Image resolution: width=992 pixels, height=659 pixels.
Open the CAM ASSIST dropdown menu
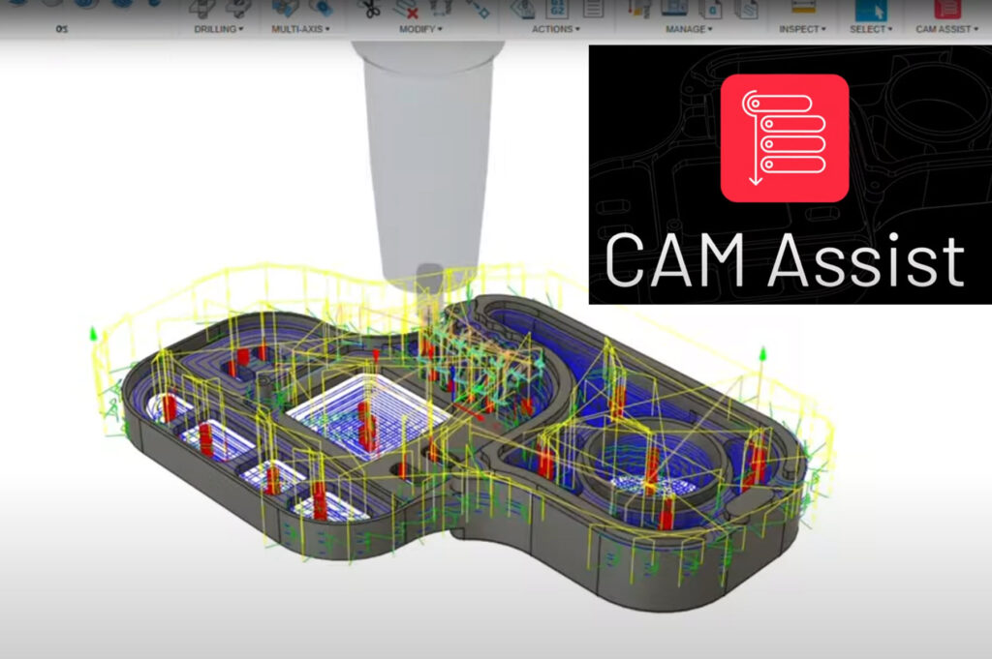946,29
